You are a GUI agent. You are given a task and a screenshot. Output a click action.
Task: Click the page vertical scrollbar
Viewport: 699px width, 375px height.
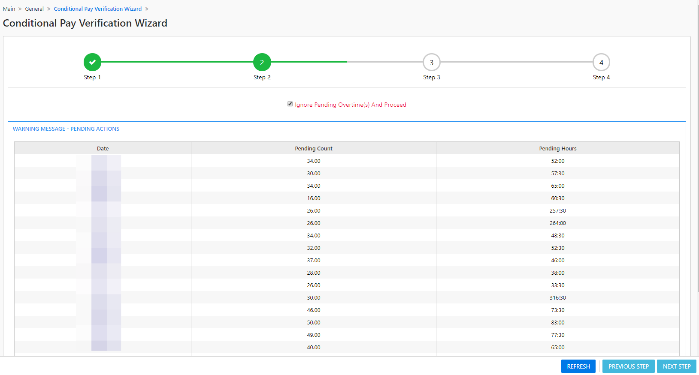click(698, 146)
